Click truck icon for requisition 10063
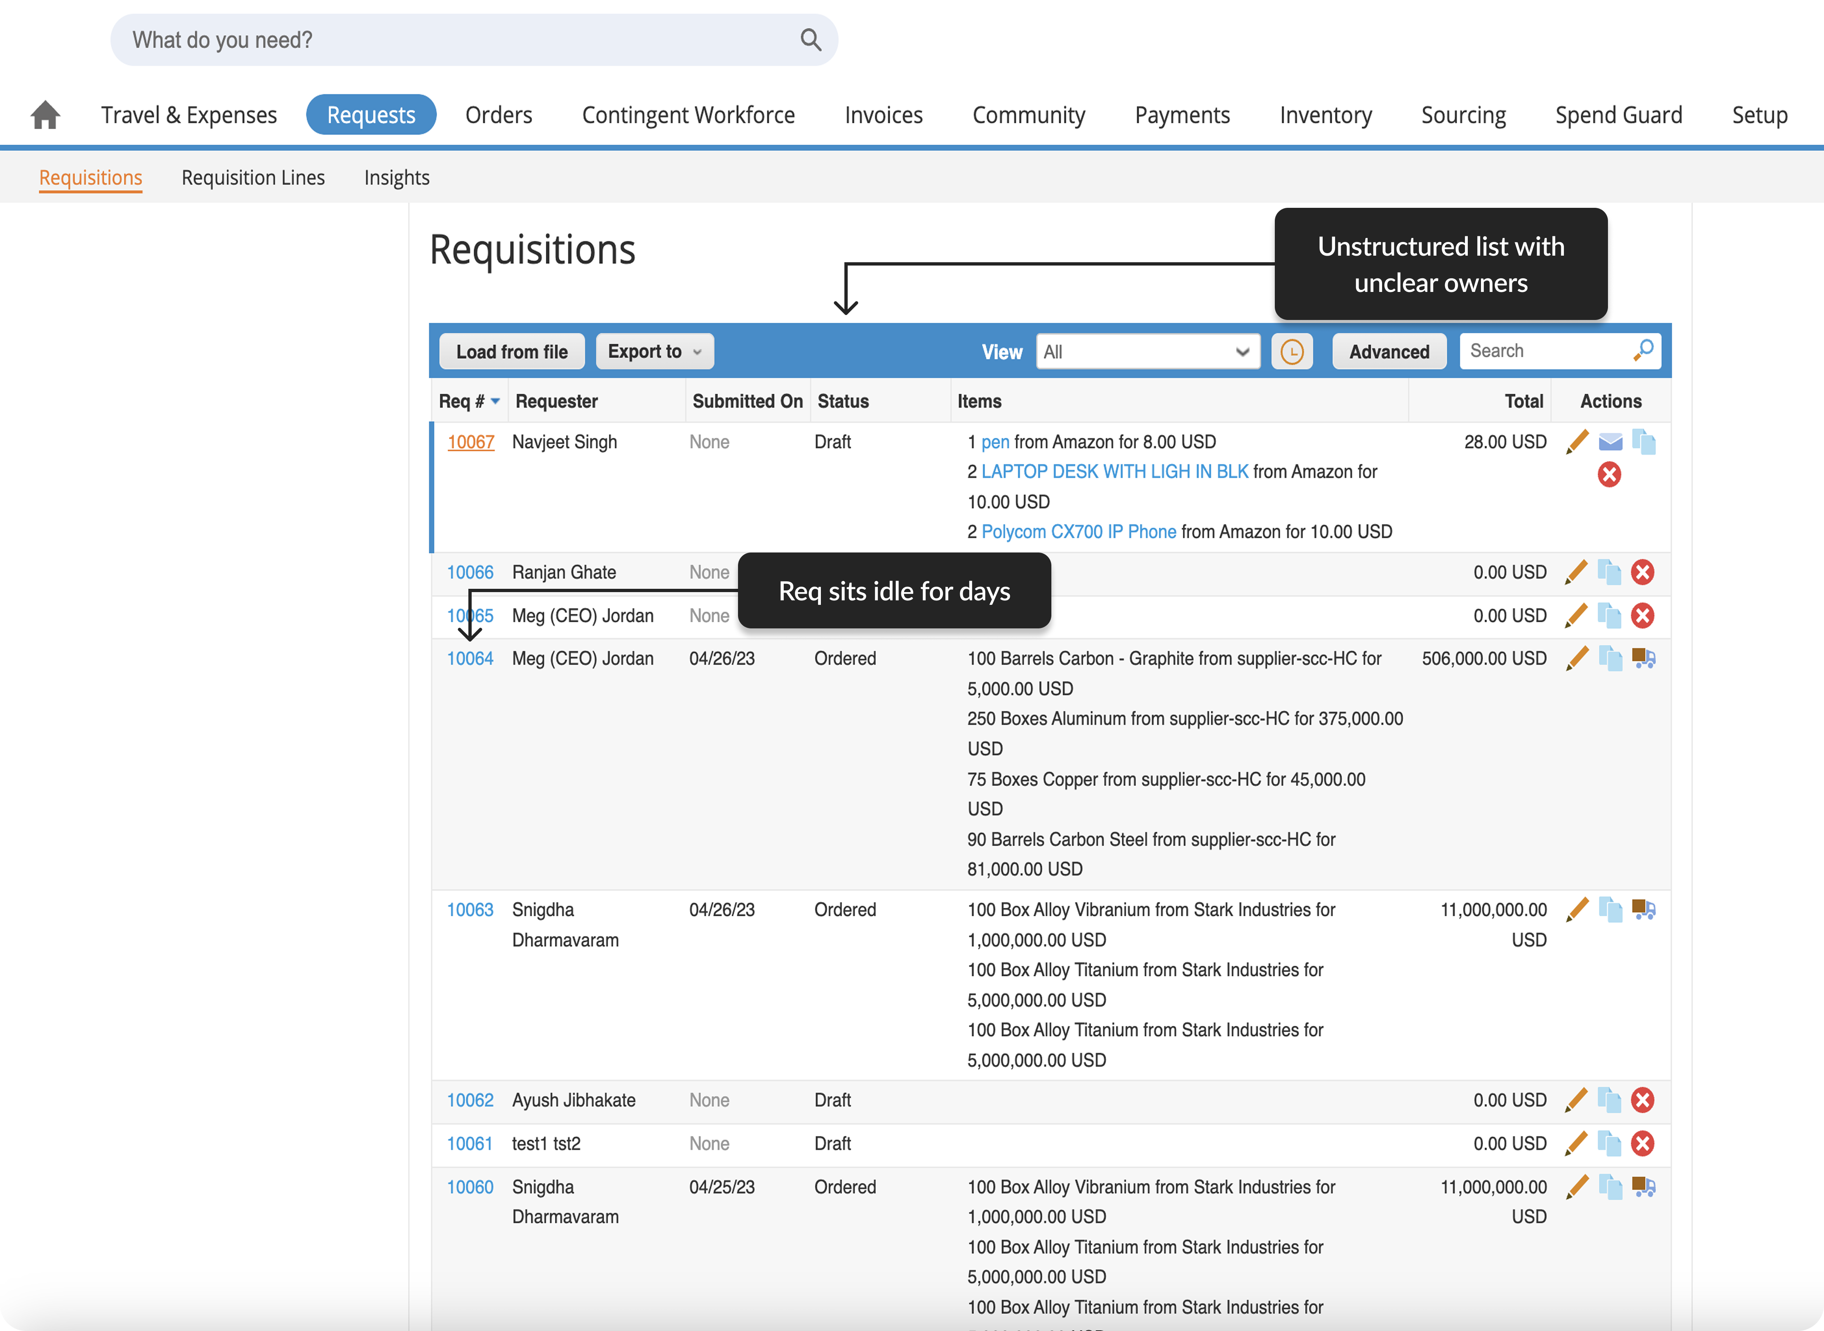This screenshot has height=1331, width=1824. (x=1643, y=910)
